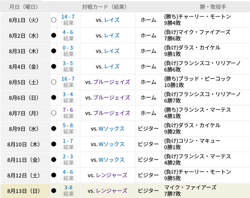Select the 勝・敗投手 column header
The height and width of the screenshot is (198, 250).
tap(206, 7)
